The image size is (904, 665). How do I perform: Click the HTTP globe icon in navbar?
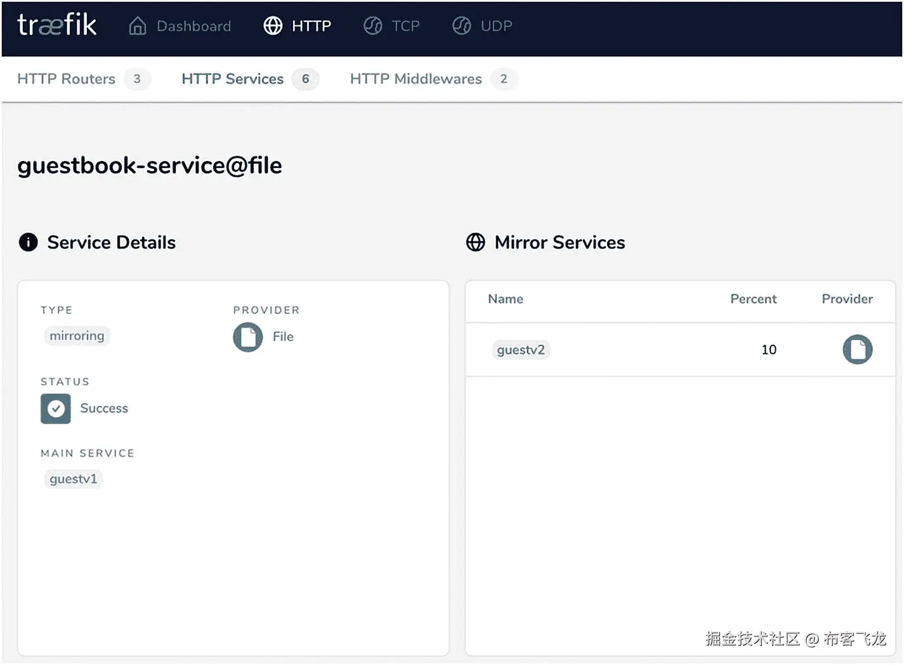coord(273,26)
